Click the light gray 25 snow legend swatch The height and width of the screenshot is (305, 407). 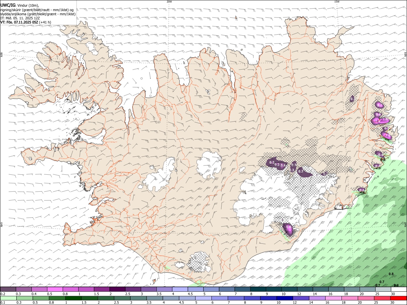383,289
